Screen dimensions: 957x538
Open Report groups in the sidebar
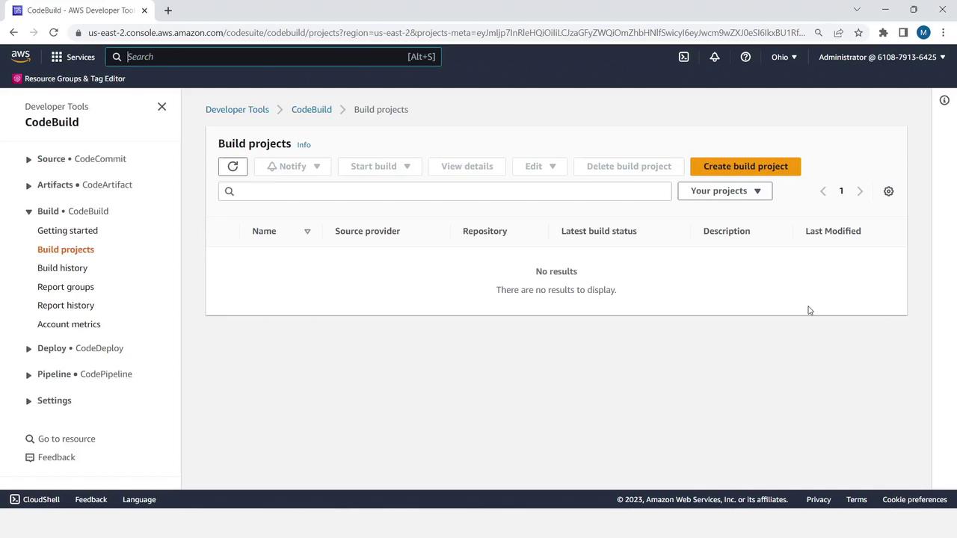[66, 287]
